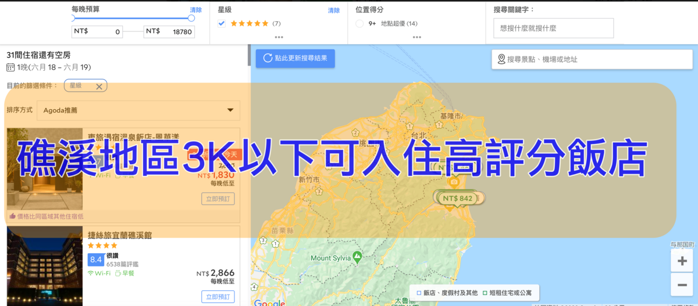The height and width of the screenshot is (306, 698).
Task: Open the 6538 reviews link
Action: click(122, 264)
